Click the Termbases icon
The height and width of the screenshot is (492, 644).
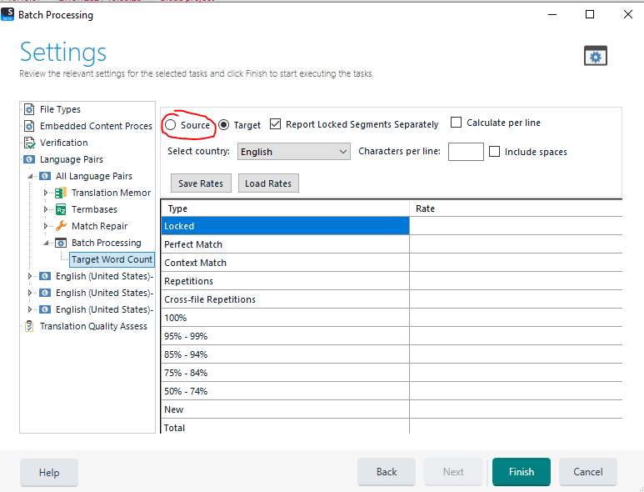point(61,209)
